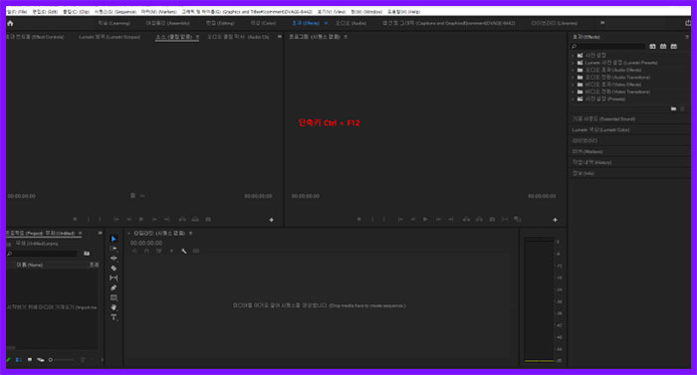Open Help menu

(x=403, y=12)
